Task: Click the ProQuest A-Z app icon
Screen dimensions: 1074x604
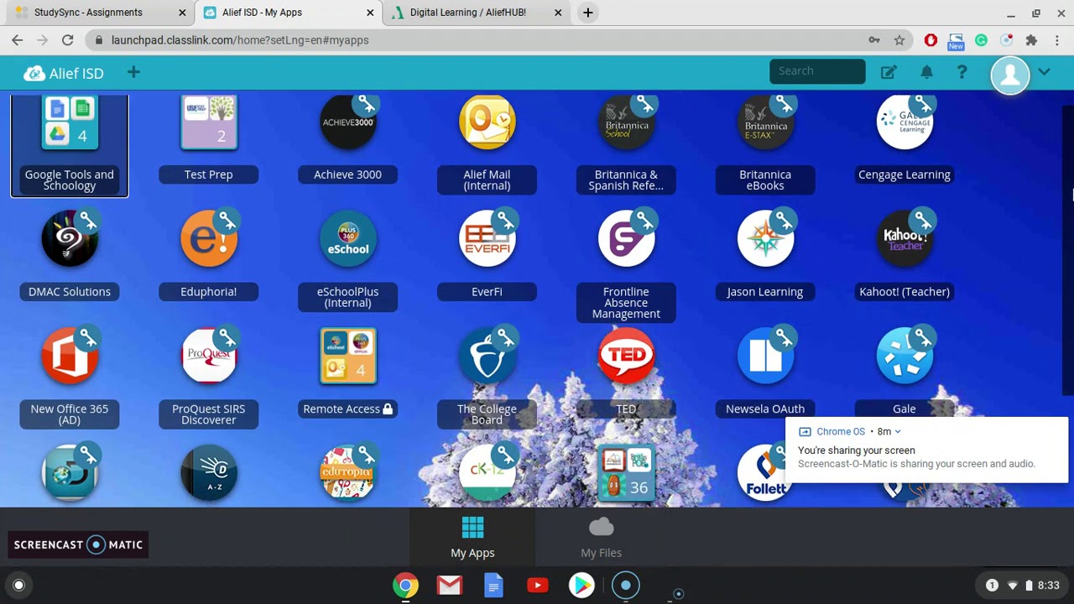Action: pos(209,474)
